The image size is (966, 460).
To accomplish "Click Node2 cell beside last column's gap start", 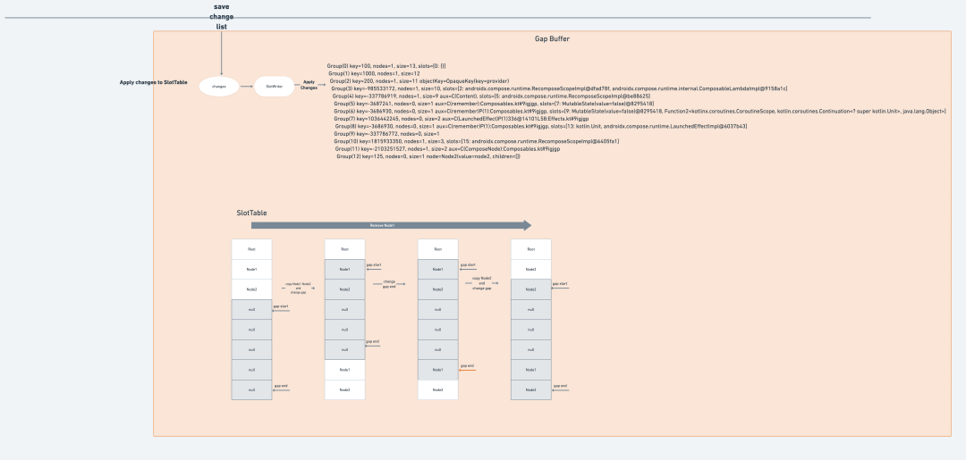I will (x=531, y=289).
